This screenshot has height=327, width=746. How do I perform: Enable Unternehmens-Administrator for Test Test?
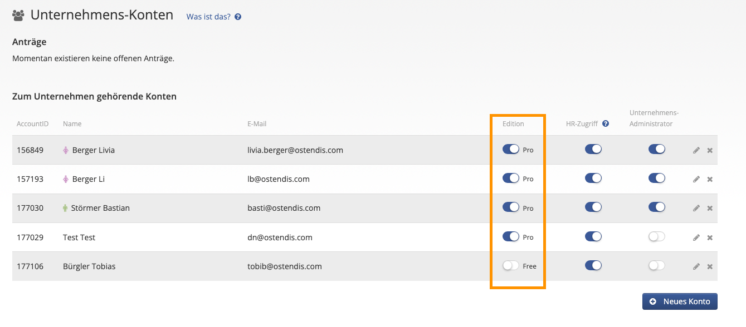coord(657,237)
